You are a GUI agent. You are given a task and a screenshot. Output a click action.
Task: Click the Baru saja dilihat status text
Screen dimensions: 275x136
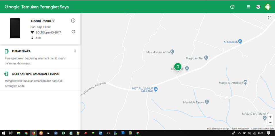point(41,27)
